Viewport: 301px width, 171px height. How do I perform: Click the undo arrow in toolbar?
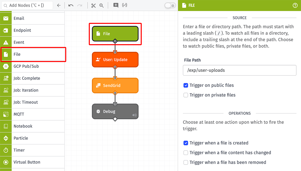[71, 5]
